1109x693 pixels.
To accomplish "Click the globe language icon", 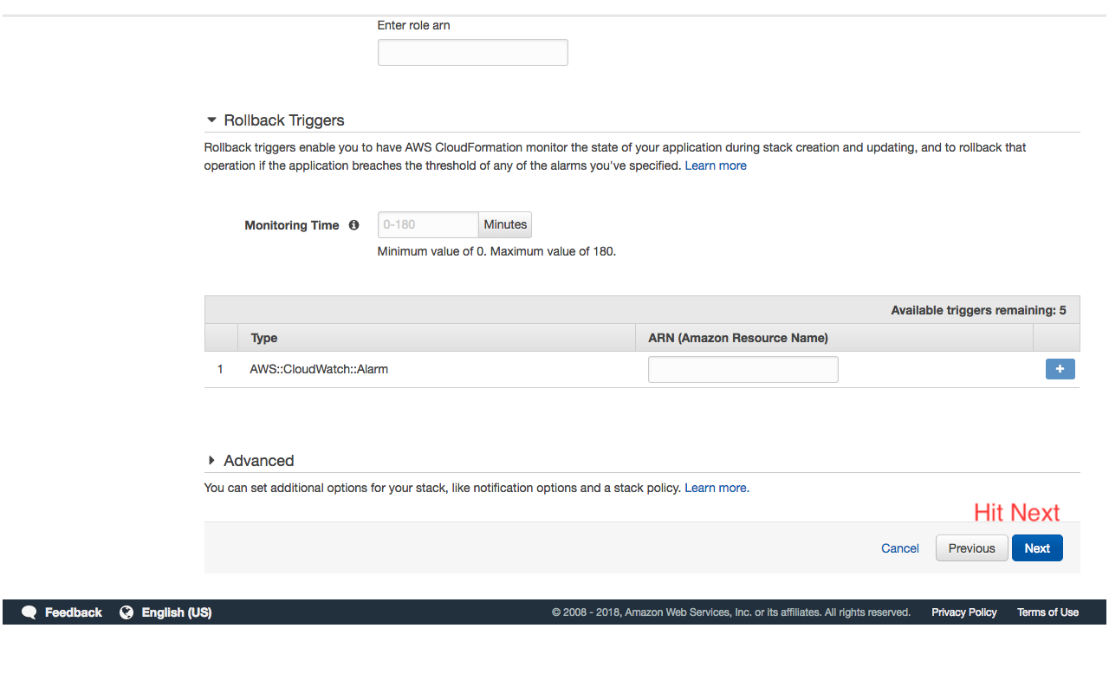I will point(126,612).
